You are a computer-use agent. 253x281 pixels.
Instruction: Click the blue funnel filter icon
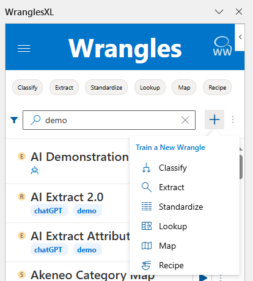pos(14,120)
